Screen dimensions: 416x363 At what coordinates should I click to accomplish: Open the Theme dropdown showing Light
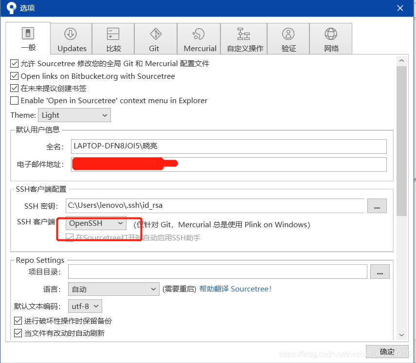pos(74,115)
